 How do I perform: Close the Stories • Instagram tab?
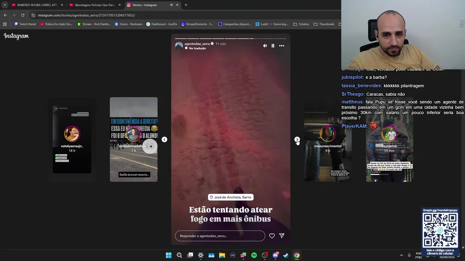(177, 5)
